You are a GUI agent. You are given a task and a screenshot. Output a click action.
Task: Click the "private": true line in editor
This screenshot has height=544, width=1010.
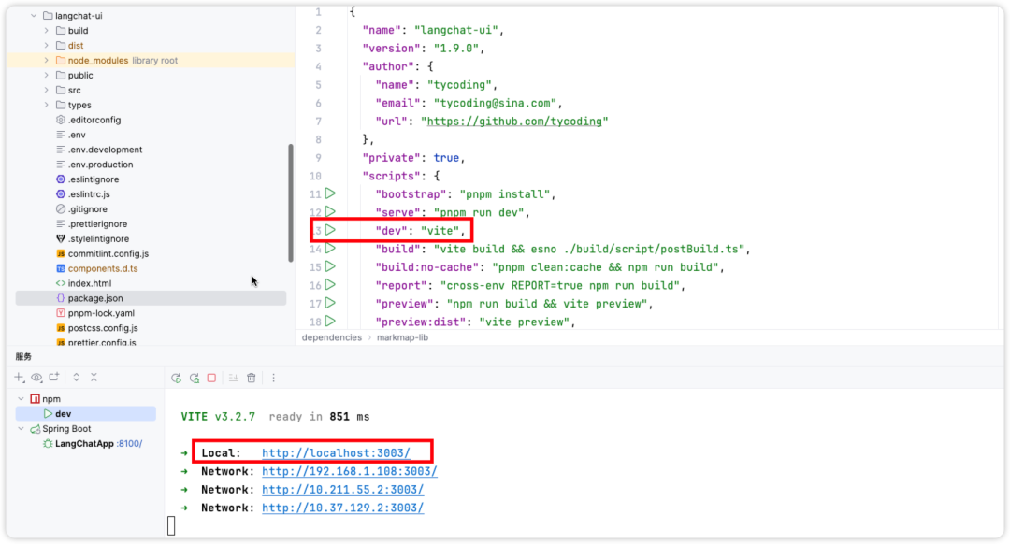tap(413, 158)
